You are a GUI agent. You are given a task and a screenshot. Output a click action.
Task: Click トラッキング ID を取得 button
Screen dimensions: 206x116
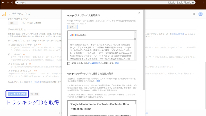tap(17, 94)
